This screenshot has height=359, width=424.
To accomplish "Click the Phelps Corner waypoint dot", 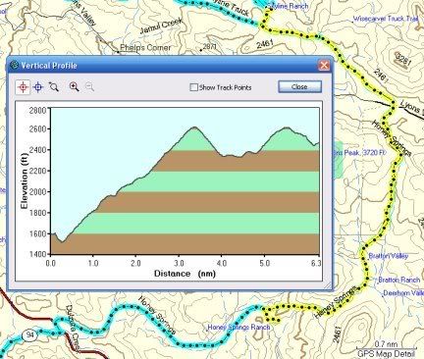I will coord(118,51).
